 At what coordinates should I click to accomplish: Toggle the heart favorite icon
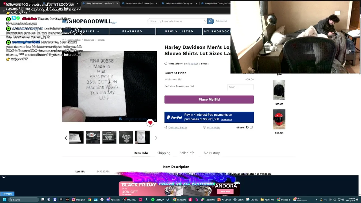(150, 123)
